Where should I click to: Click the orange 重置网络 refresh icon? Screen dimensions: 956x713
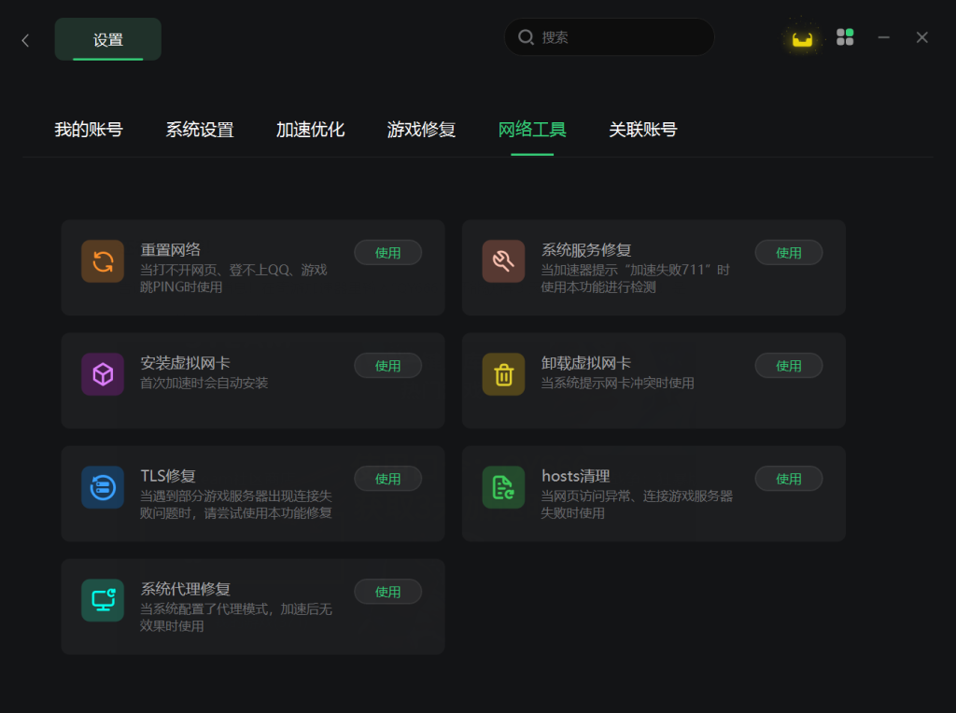[x=103, y=261]
